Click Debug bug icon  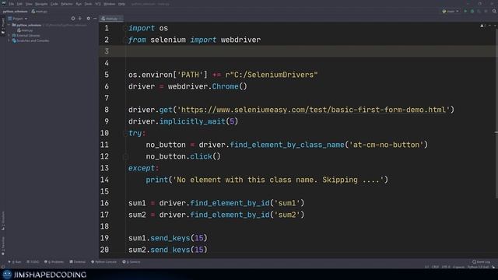tap(472, 12)
